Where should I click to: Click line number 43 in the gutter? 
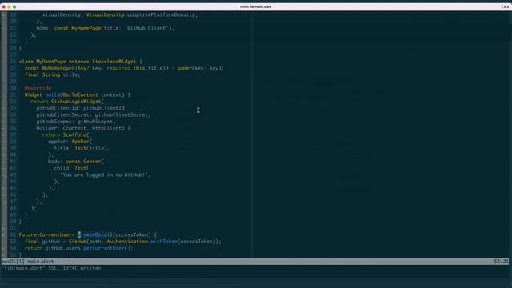(x=13, y=174)
